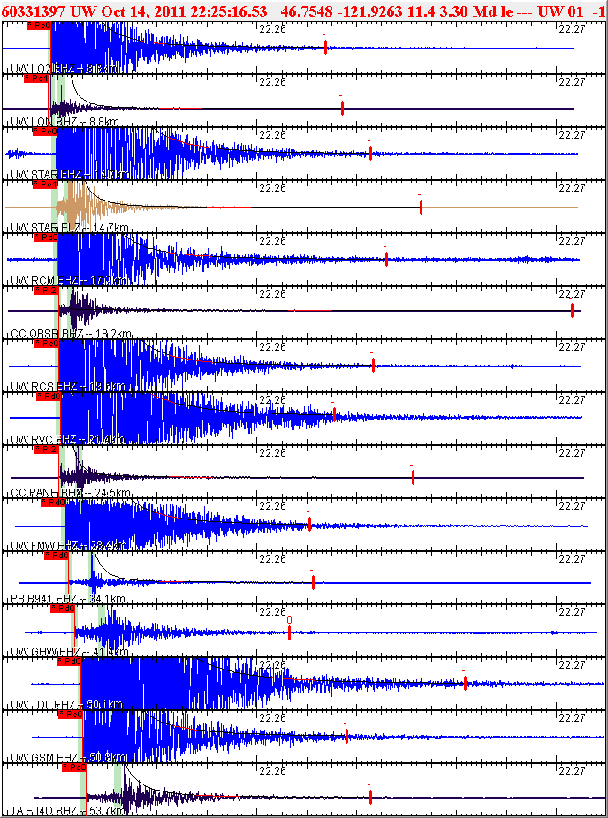Click the 'CC PANH BHZ -- 24.5km' station label
Image resolution: width=608 pixels, height=818 pixels.
pyautogui.click(x=71, y=492)
